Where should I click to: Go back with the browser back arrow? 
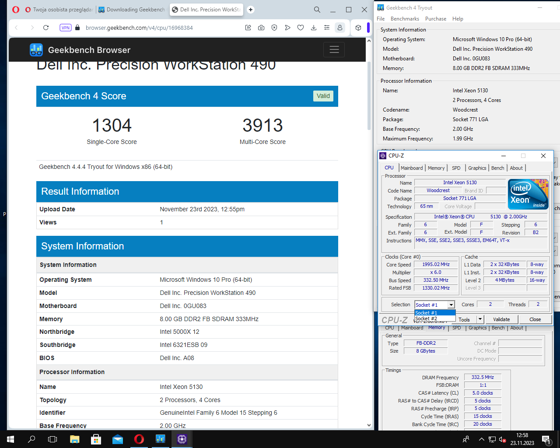(17, 28)
